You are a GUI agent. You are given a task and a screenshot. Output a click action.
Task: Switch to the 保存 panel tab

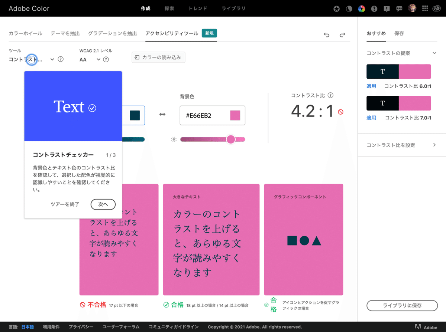pos(399,33)
